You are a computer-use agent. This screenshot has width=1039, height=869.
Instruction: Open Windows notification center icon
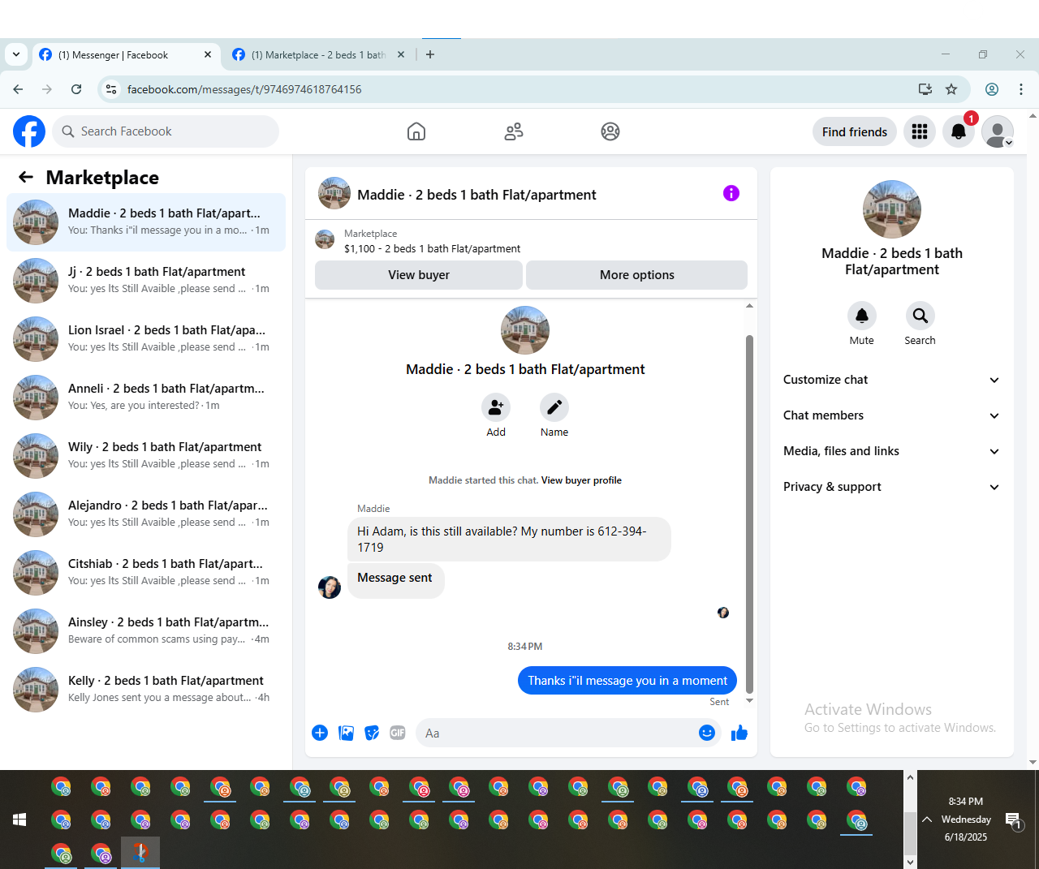(x=1013, y=821)
